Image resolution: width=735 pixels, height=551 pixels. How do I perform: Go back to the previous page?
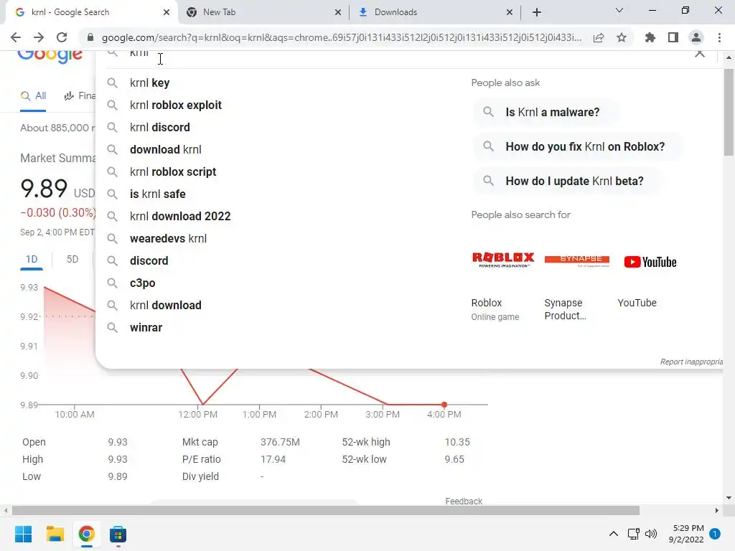[x=16, y=37]
